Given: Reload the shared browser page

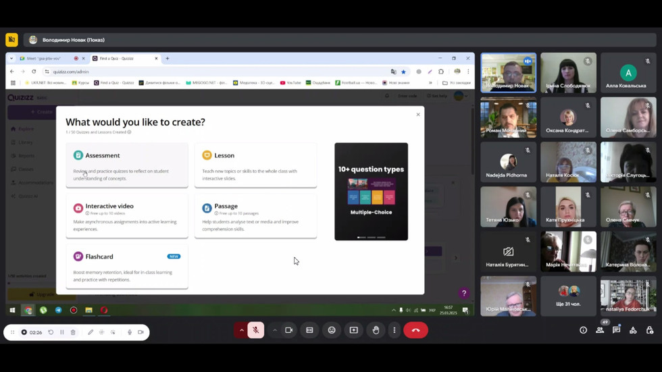Looking at the screenshot, I should (x=34, y=72).
